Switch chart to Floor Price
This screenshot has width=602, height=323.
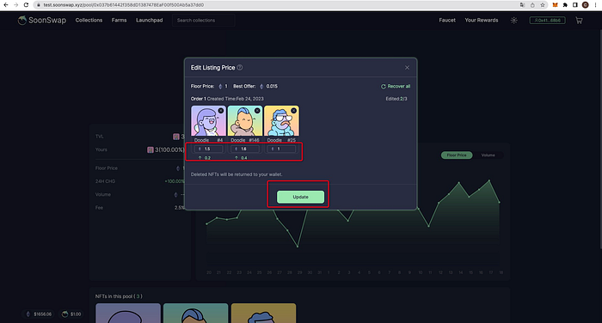tap(457, 155)
